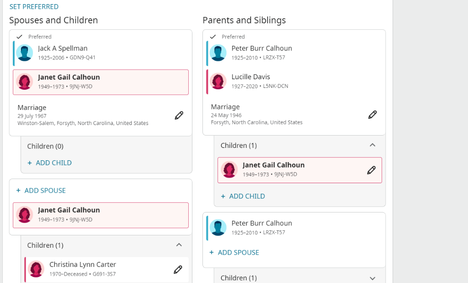Click Jack A Spellman's avatar icon
This screenshot has height=283, width=468.
click(25, 53)
